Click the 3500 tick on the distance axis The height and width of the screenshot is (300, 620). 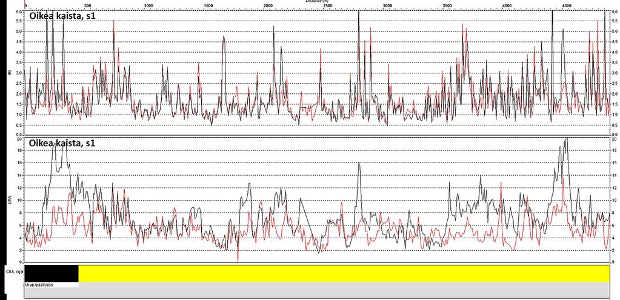(447, 5)
